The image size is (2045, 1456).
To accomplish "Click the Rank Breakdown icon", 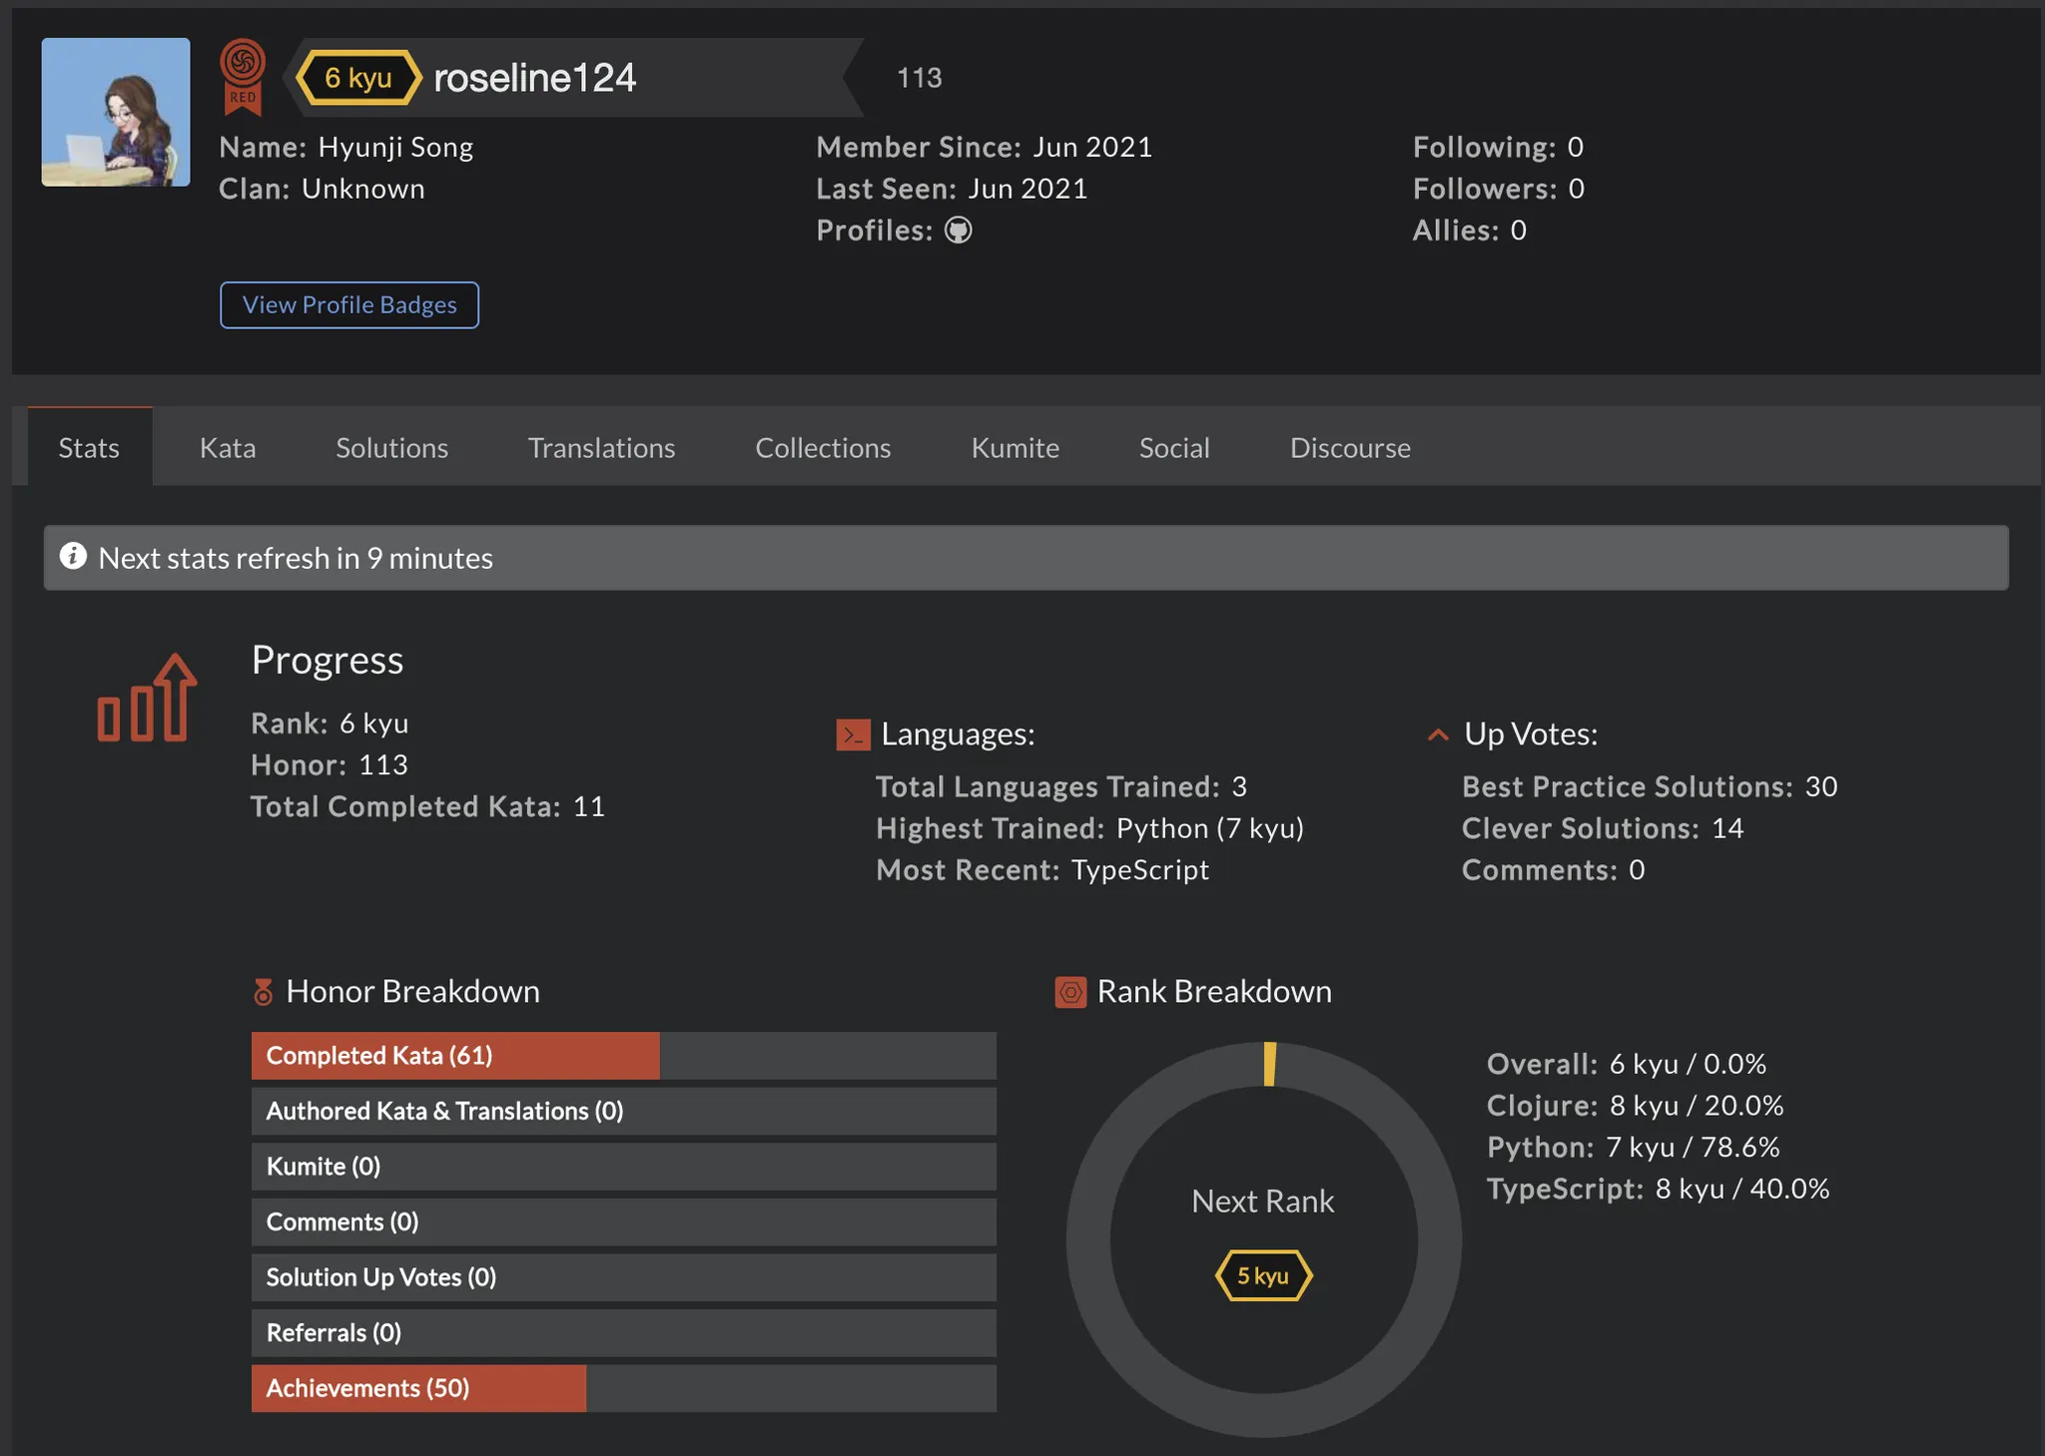I will coord(1070,992).
